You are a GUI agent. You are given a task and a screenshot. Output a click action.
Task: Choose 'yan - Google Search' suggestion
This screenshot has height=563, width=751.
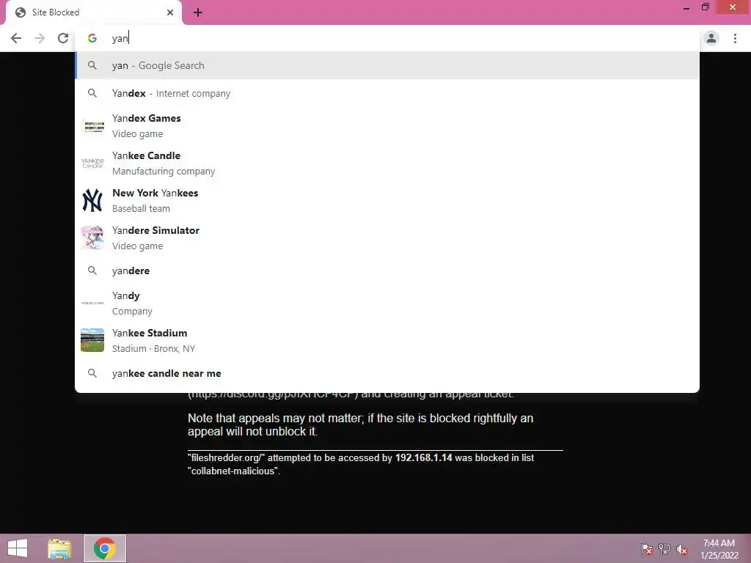[x=387, y=65]
